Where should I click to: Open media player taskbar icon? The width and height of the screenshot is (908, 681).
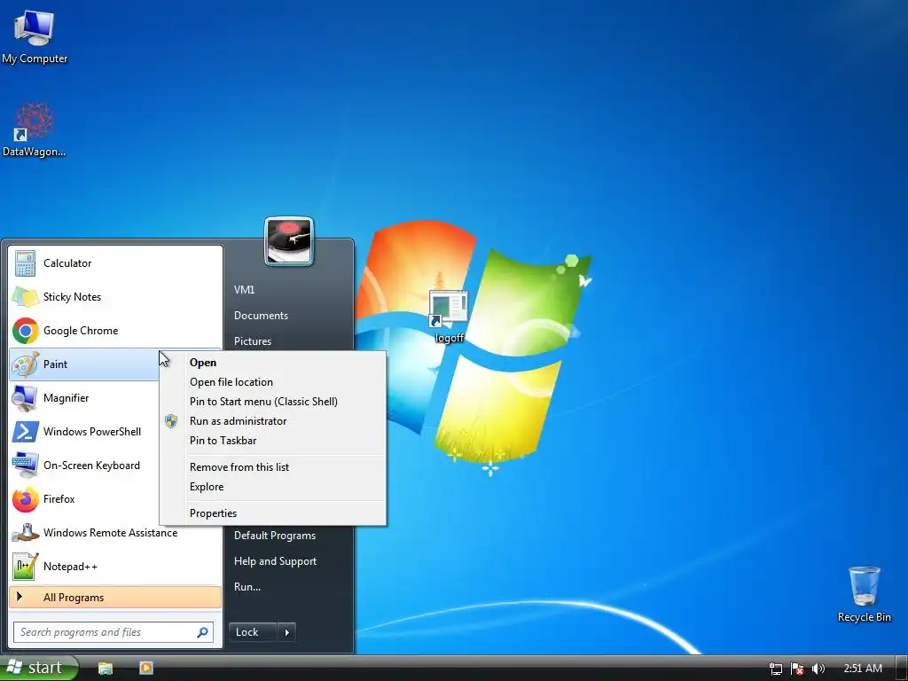pos(146,669)
